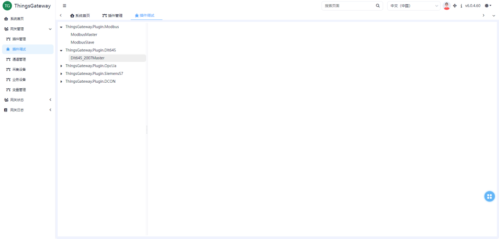Expand the ThingsGateway.Plugin.OpcUa node arrow
The height and width of the screenshot is (239, 499).
pos(61,66)
